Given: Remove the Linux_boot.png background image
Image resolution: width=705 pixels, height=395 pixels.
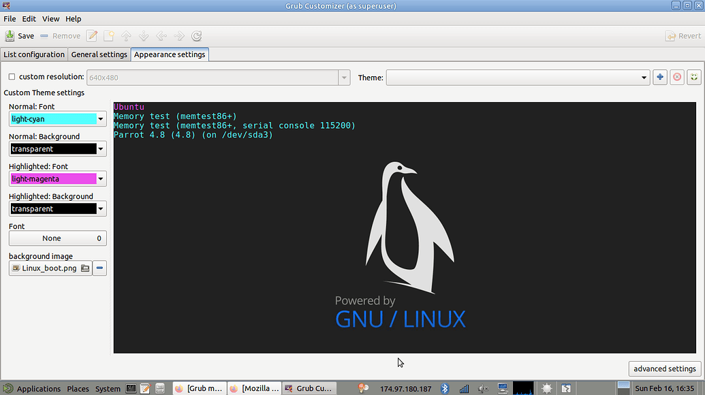Looking at the screenshot, I should [99, 268].
